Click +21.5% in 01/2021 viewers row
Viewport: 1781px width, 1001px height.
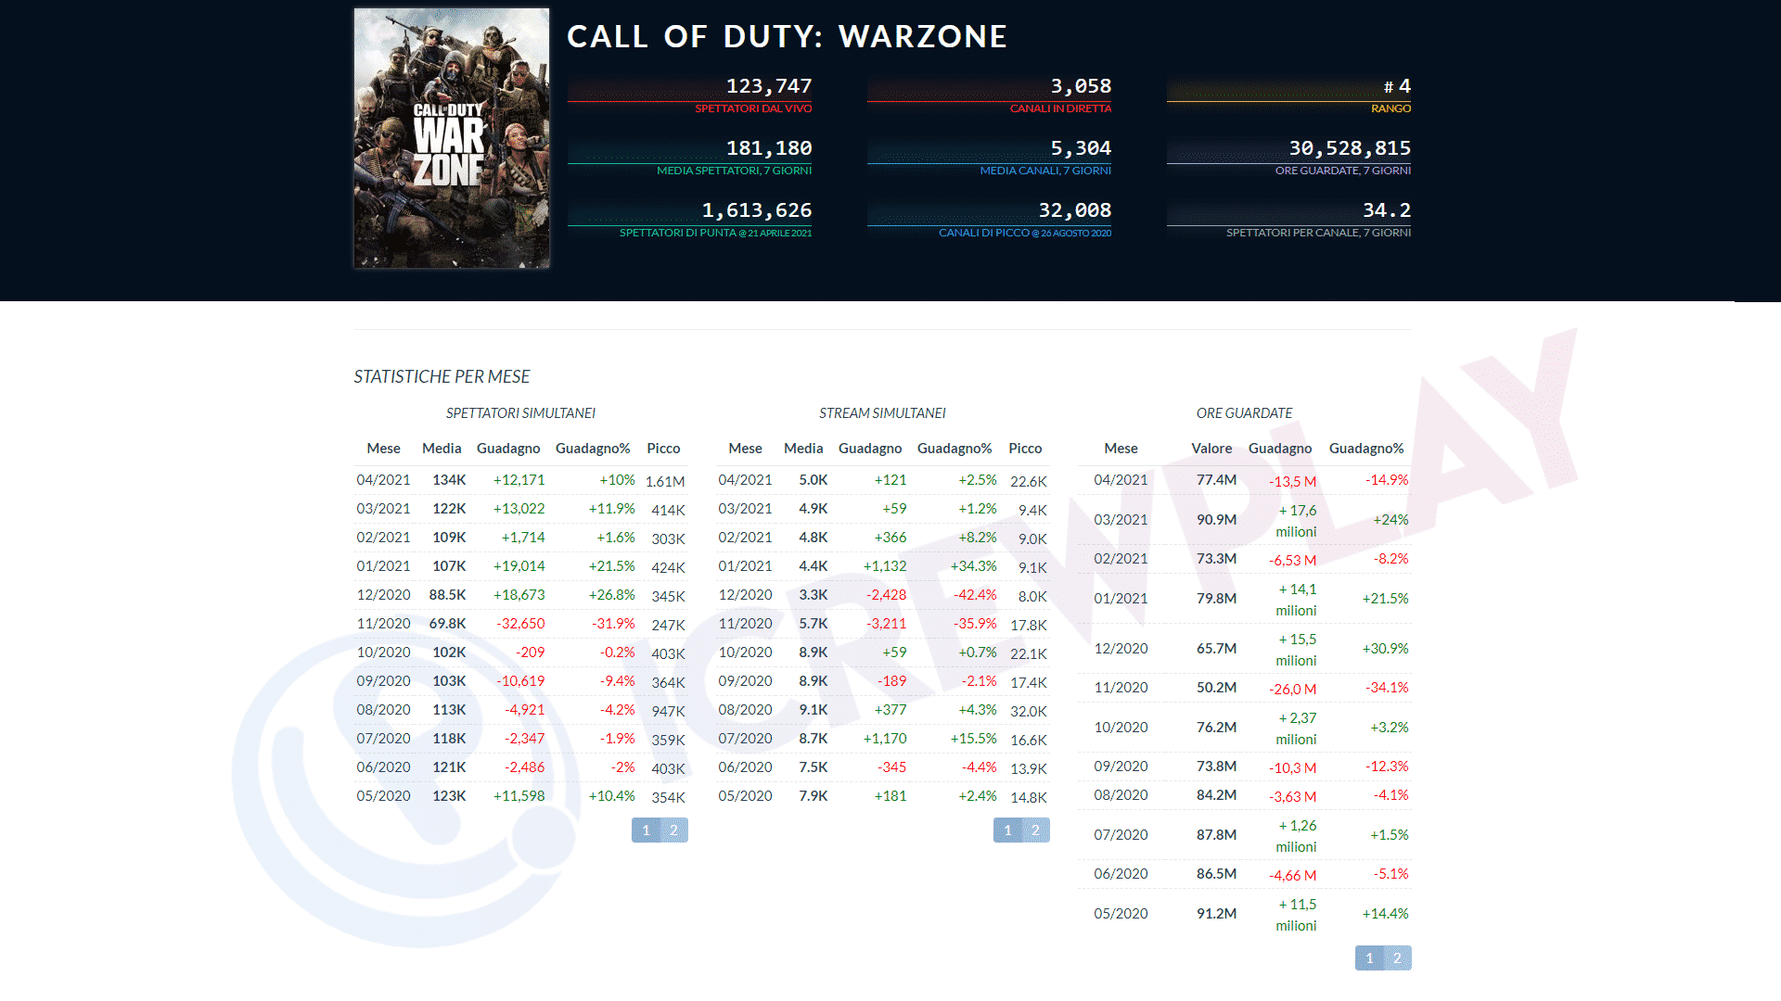tap(611, 566)
